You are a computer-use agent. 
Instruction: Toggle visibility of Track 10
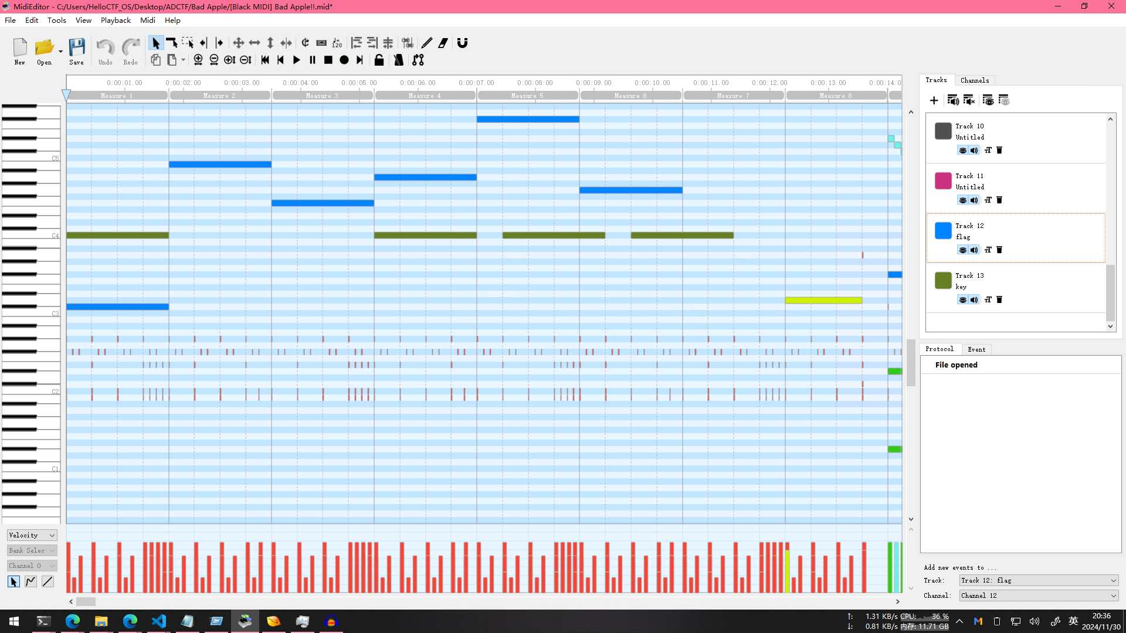click(x=962, y=151)
